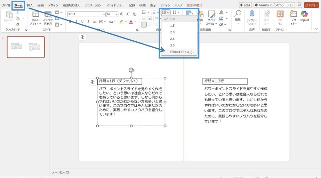Toggle text shadow S
Viewport: 321px width, 178px height.
tap(88, 22)
